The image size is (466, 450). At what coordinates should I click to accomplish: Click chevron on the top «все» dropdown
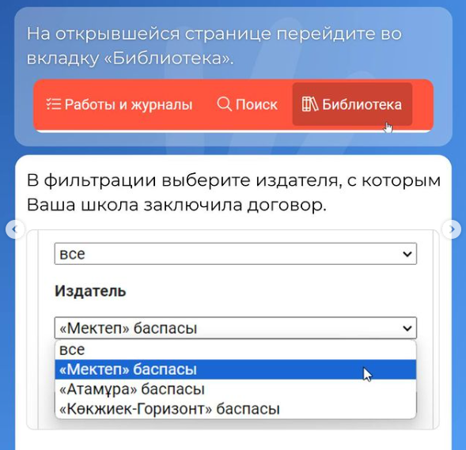[x=407, y=254]
